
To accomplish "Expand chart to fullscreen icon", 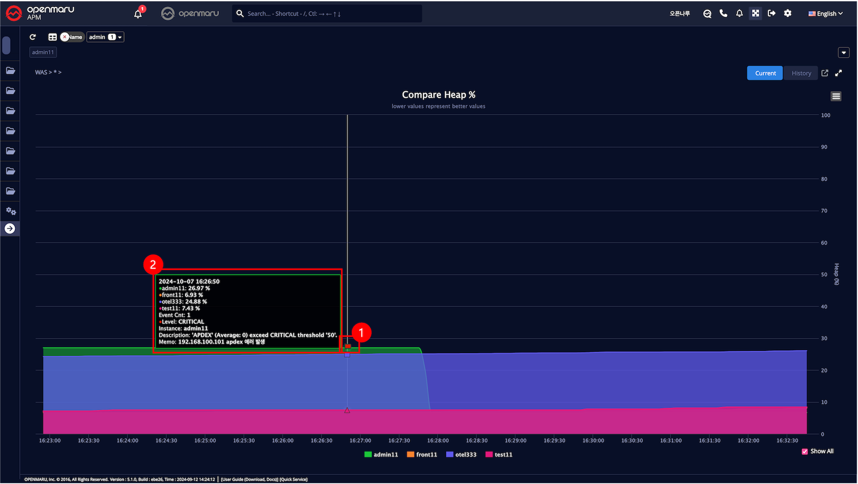I will (838, 73).
